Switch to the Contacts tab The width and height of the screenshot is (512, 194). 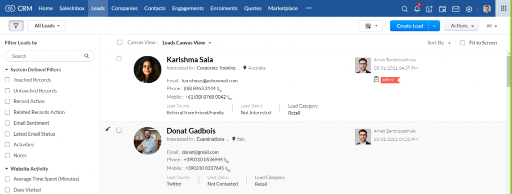155,8
